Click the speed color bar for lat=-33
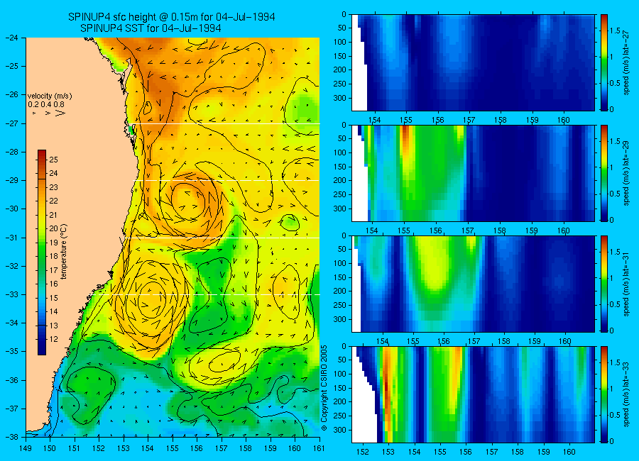Viewport: 639px width, 461px height. [x=604, y=394]
